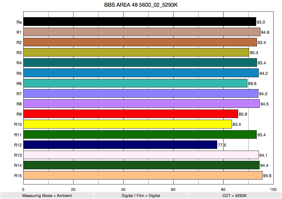The height and width of the screenshot is (199, 282).
Task: Select the value label 95.6
Action: click(x=267, y=175)
